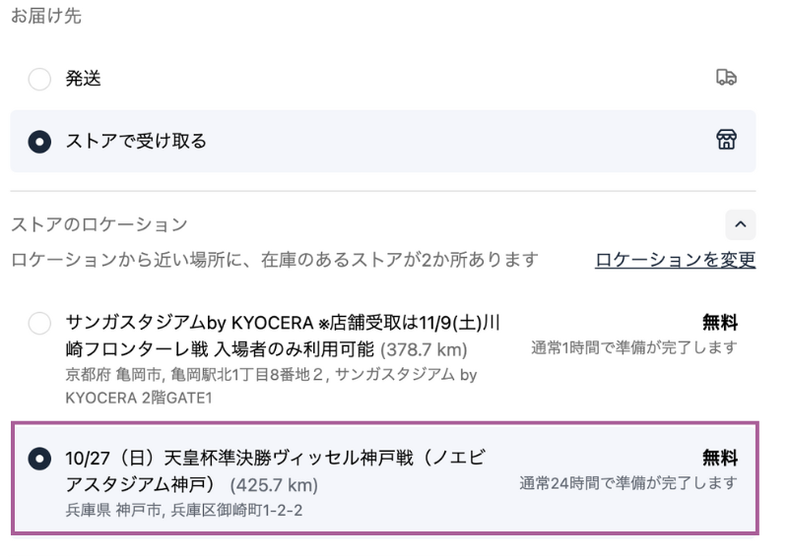Click the delivery truck icon
This screenshot has height=557, width=788.
[x=726, y=78]
